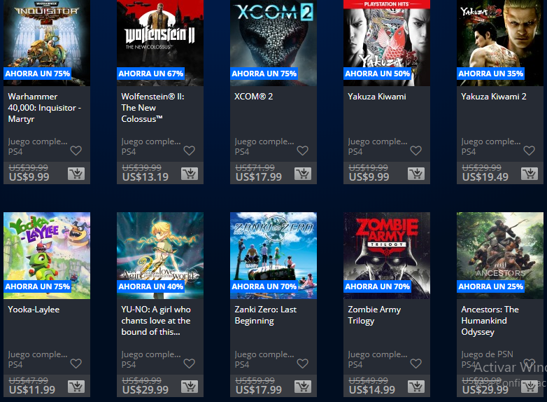Screen dimensions: 547x402
Task: Add Wolfenstein II to cart
Action: click(x=190, y=174)
